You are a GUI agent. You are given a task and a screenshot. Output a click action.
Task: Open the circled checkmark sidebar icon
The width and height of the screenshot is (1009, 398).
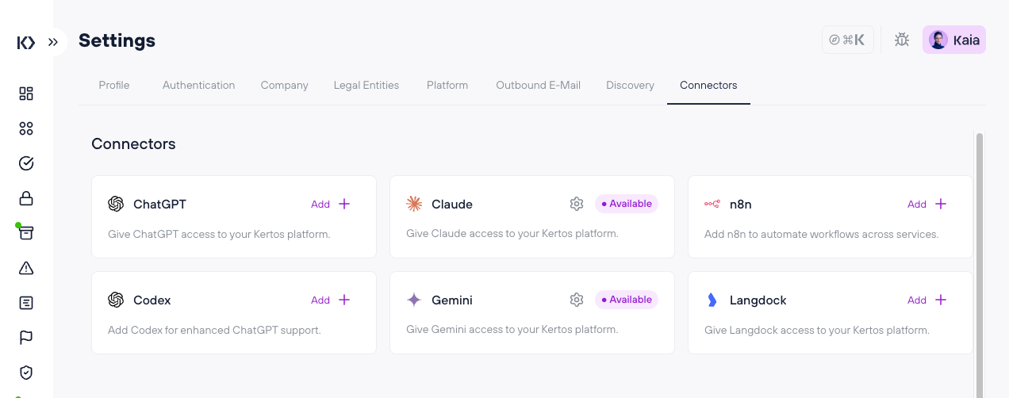(26, 163)
